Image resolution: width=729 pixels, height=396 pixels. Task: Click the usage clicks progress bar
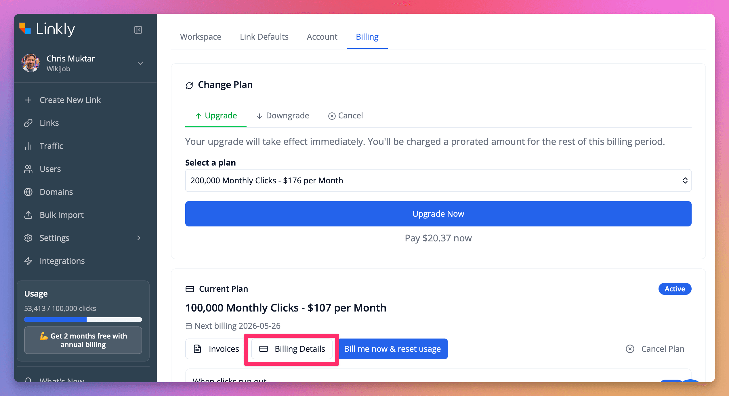click(x=83, y=320)
